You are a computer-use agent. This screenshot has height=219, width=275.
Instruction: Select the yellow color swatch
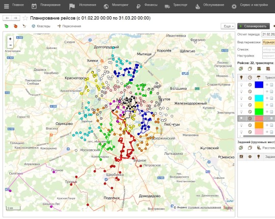point(259,105)
